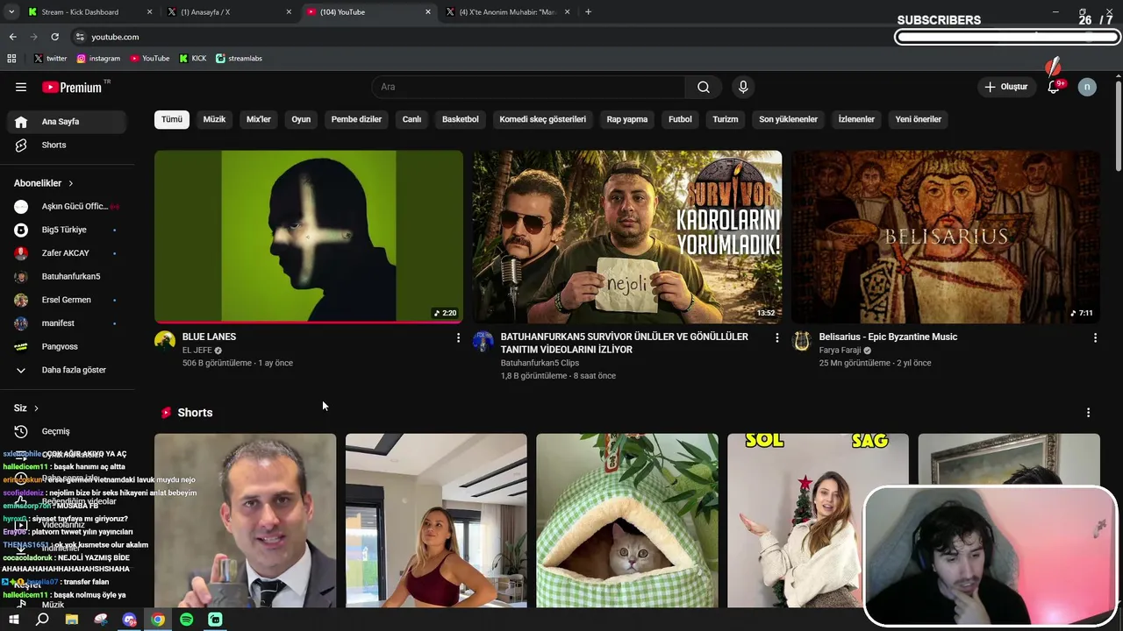Image resolution: width=1123 pixels, height=631 pixels.
Task: Open Spotify from the taskbar
Action: [x=187, y=620]
